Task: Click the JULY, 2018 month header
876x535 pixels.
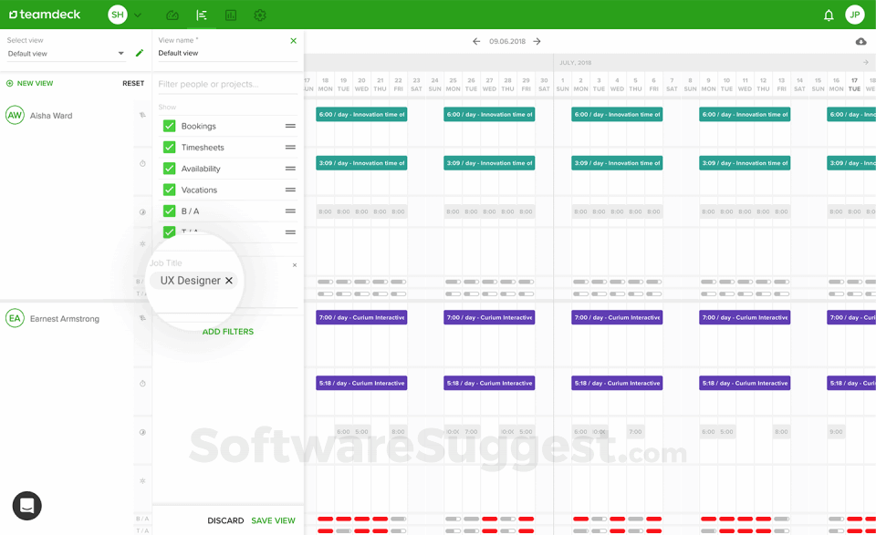Action: tap(576, 63)
